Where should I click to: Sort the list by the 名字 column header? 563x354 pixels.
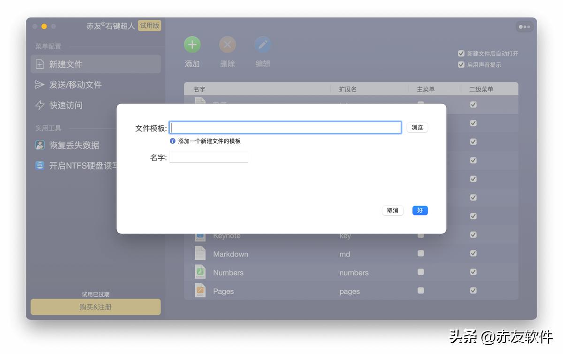point(199,89)
